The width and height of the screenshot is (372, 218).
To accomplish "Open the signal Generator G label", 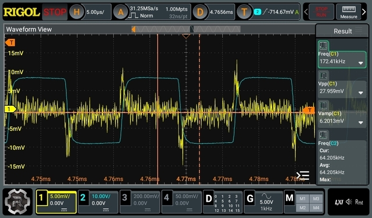I will click(x=250, y=198).
